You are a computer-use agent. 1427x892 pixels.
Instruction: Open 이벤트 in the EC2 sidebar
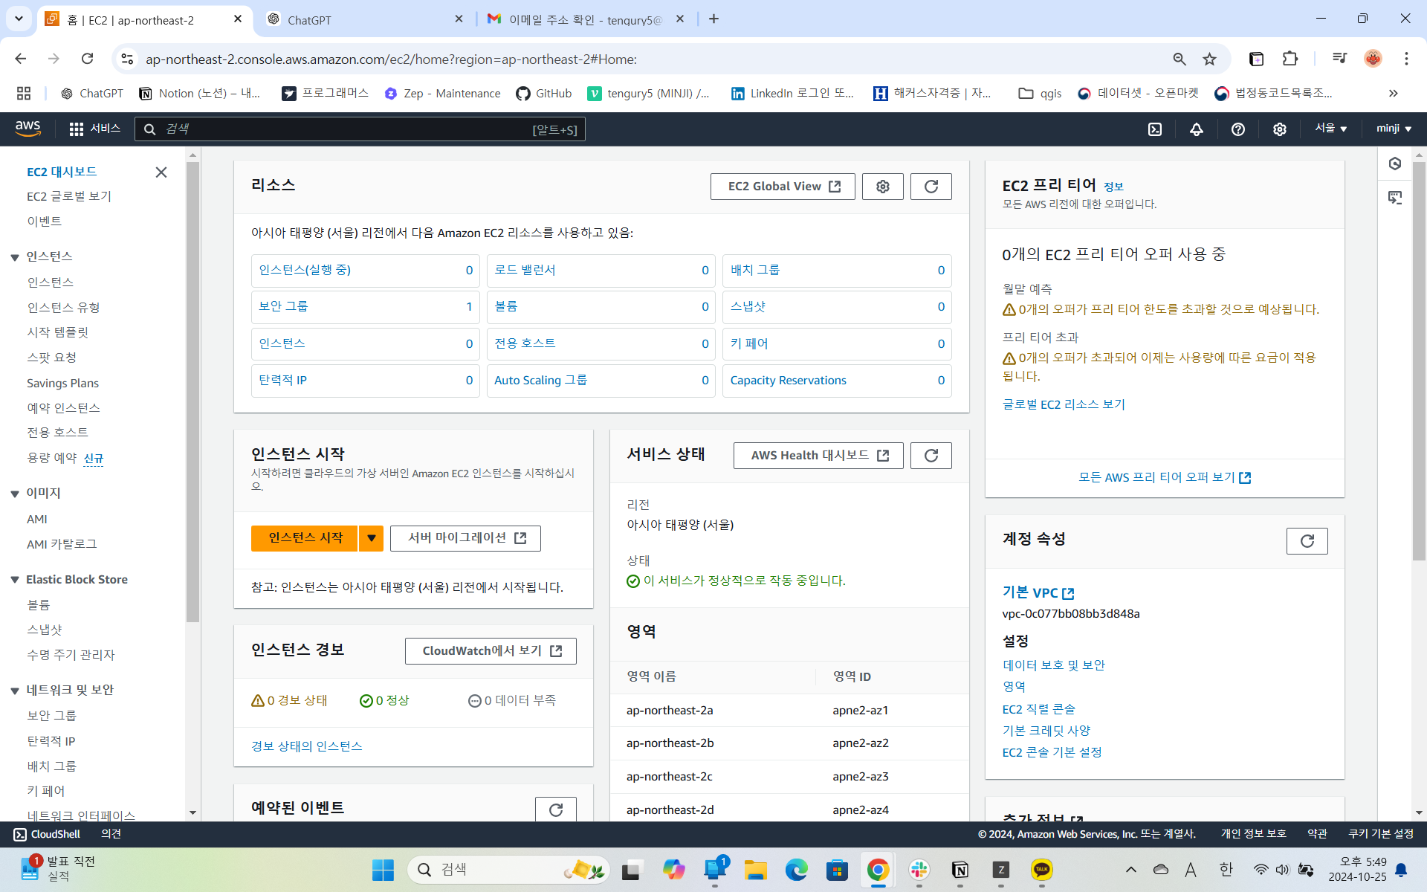pyautogui.click(x=45, y=222)
